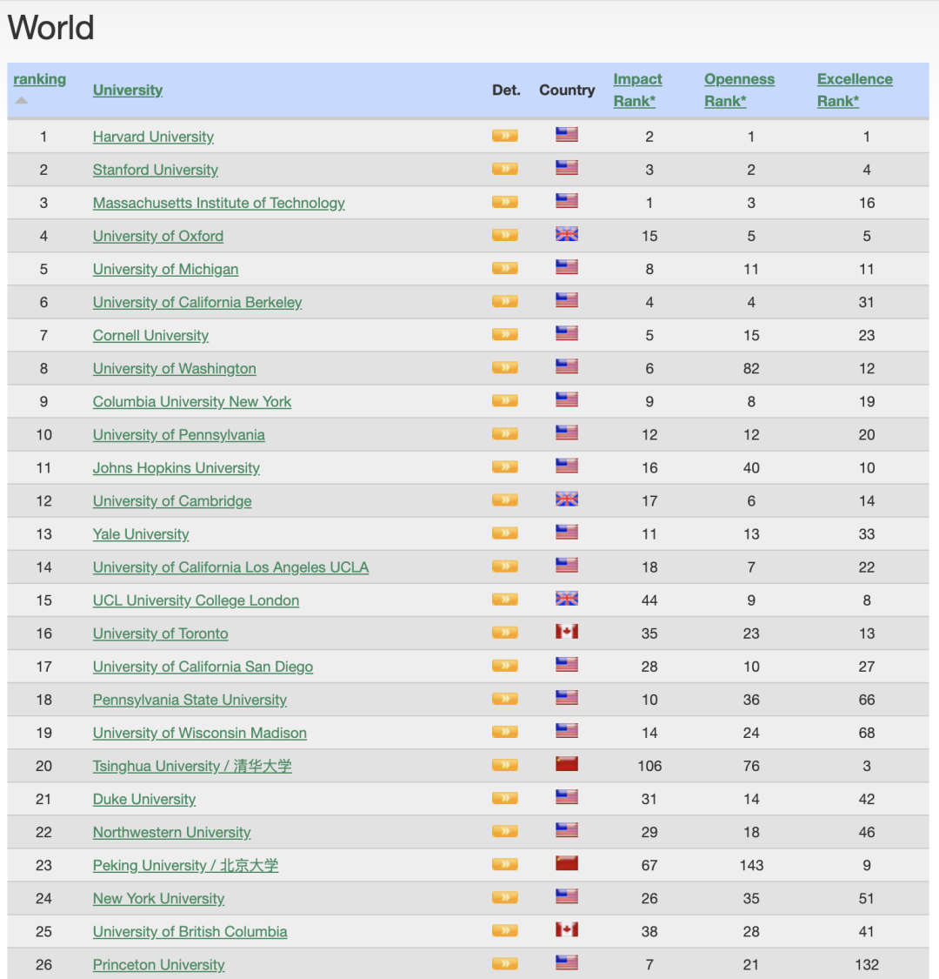Open details icon for UCLA row
Viewport: 939px width, 979px height.
click(x=505, y=566)
